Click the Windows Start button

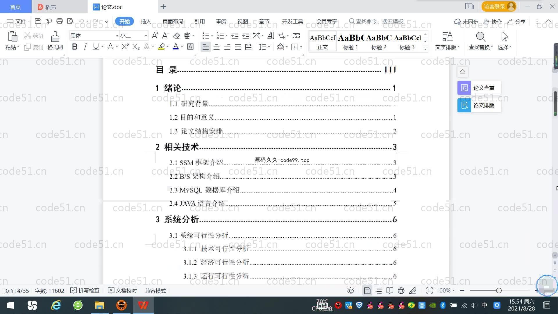[x=10, y=305]
